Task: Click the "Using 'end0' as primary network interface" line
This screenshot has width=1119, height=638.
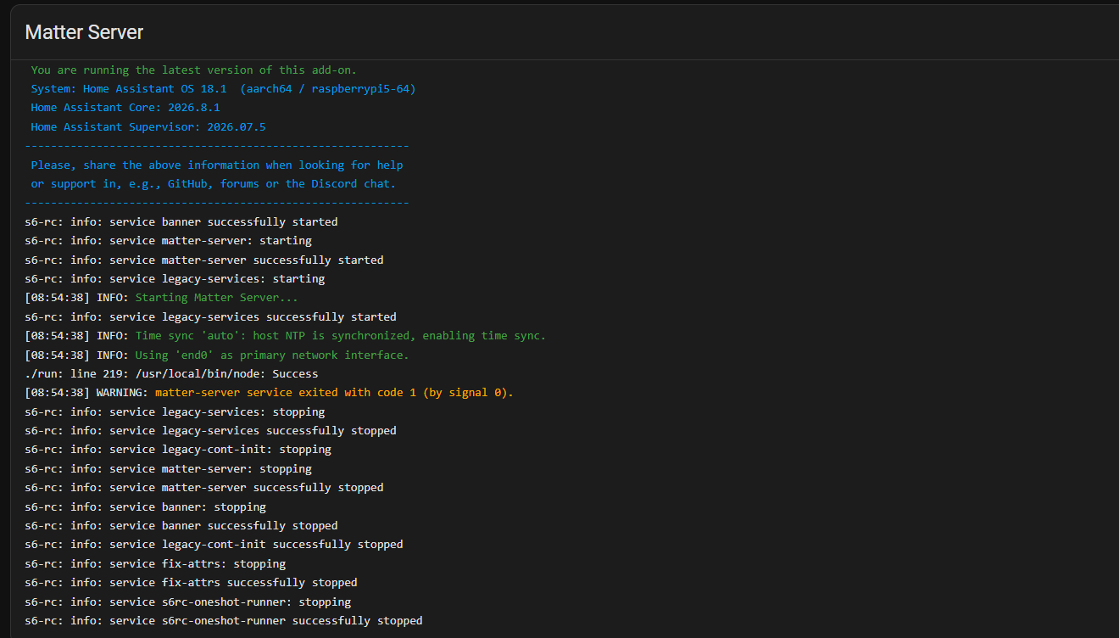Action: coord(217,355)
